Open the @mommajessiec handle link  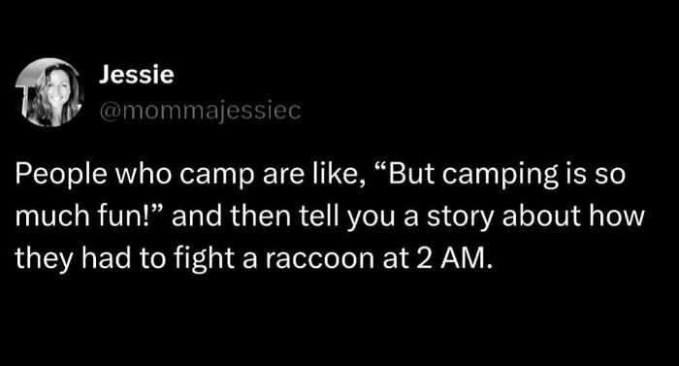[x=200, y=111]
